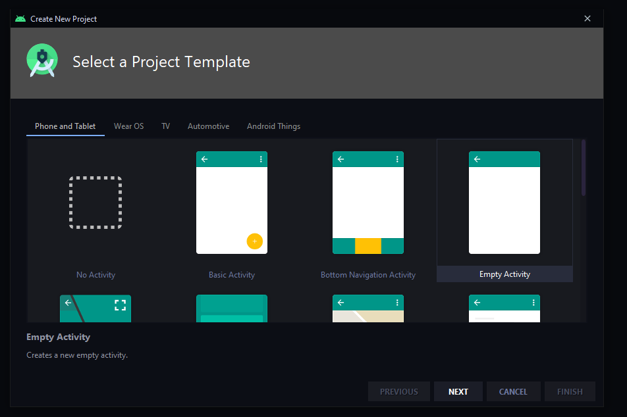Click the NEXT button

click(x=458, y=391)
